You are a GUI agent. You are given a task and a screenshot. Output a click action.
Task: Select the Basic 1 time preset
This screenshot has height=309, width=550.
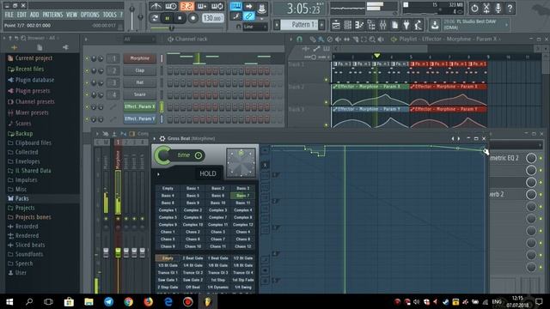pyautogui.click(x=192, y=189)
